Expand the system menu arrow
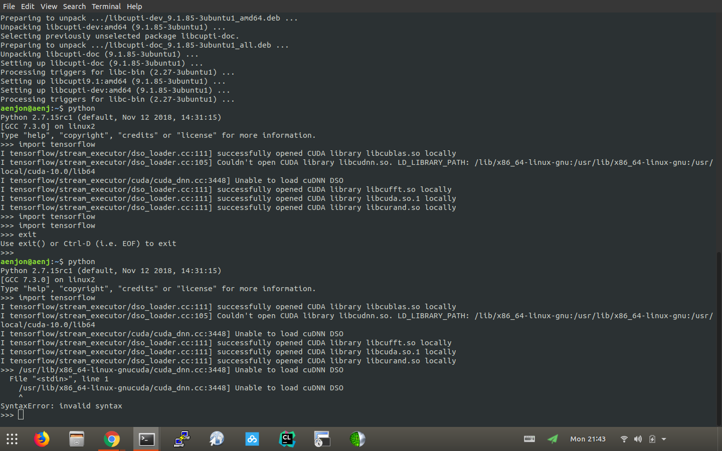 (x=664, y=439)
